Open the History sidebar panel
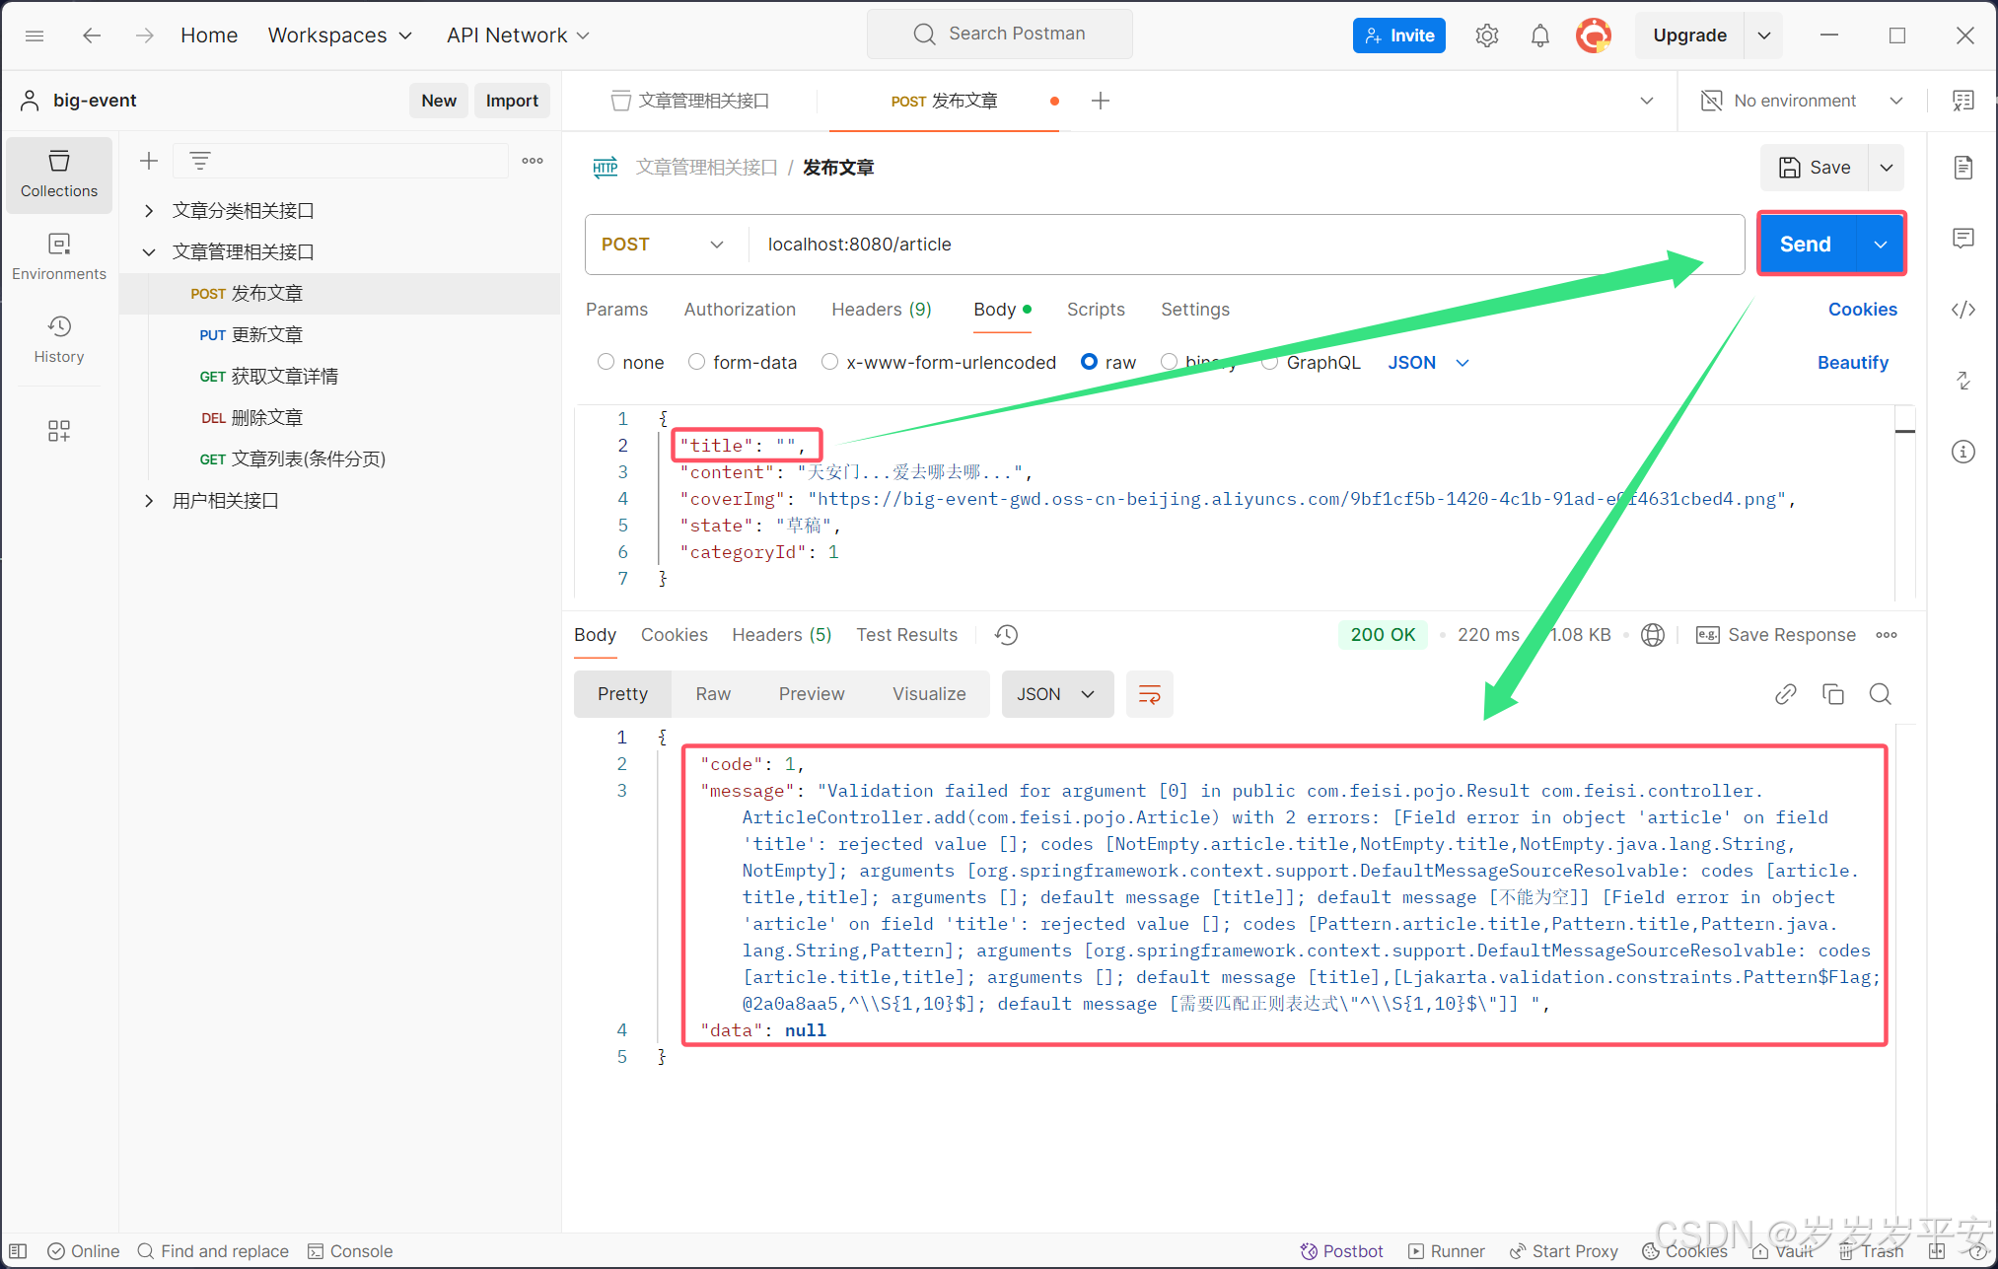The width and height of the screenshot is (1998, 1269). [58, 338]
